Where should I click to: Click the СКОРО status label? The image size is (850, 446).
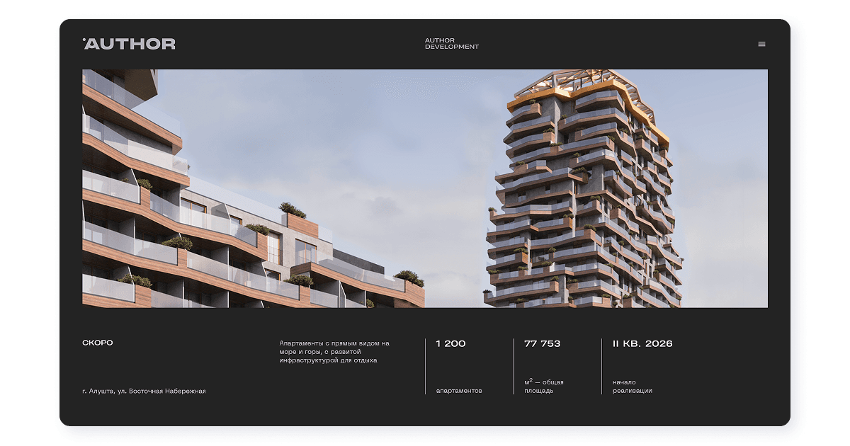[x=98, y=343]
